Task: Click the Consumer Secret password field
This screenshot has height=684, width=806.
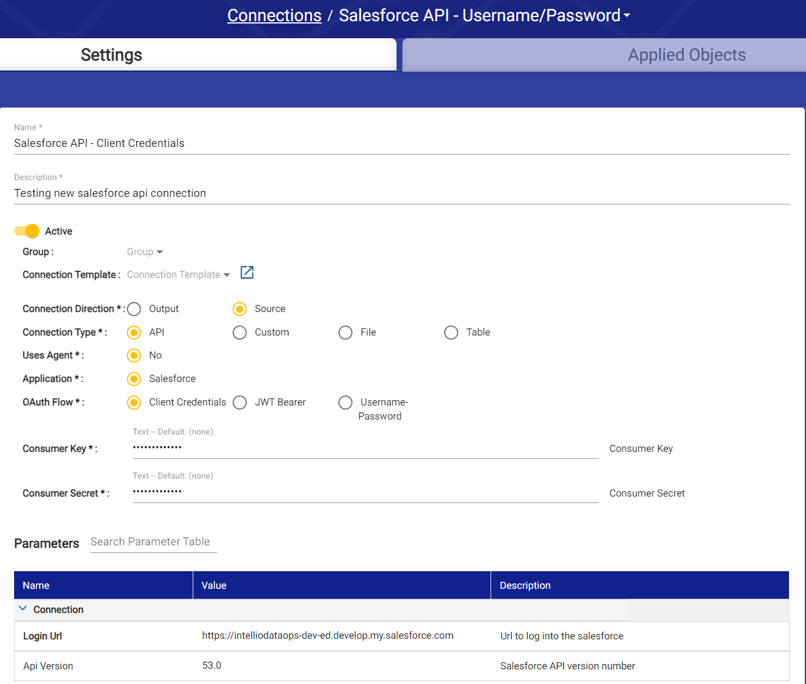Action: tap(365, 492)
